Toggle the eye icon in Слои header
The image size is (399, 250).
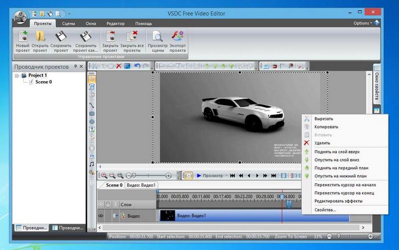[101, 204]
